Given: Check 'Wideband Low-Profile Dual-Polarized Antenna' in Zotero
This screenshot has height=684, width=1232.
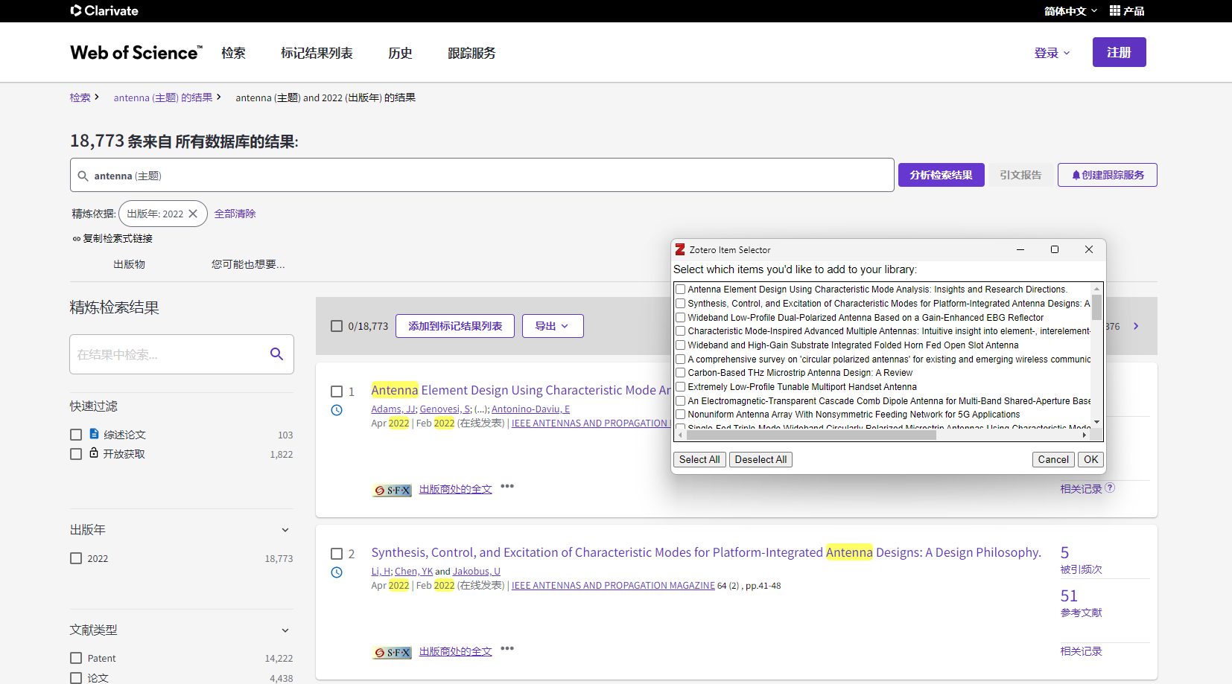Looking at the screenshot, I should 680,318.
